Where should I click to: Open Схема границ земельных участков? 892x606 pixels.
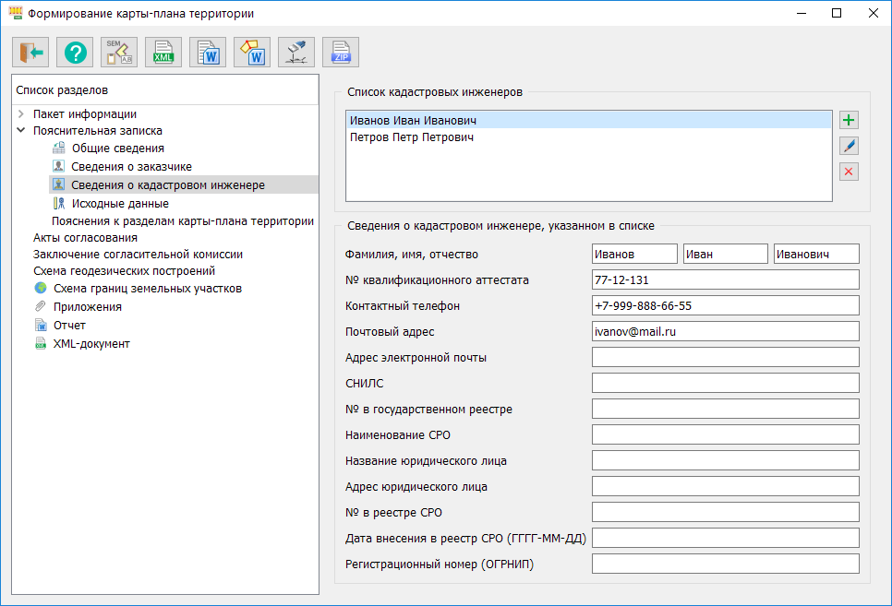point(147,288)
